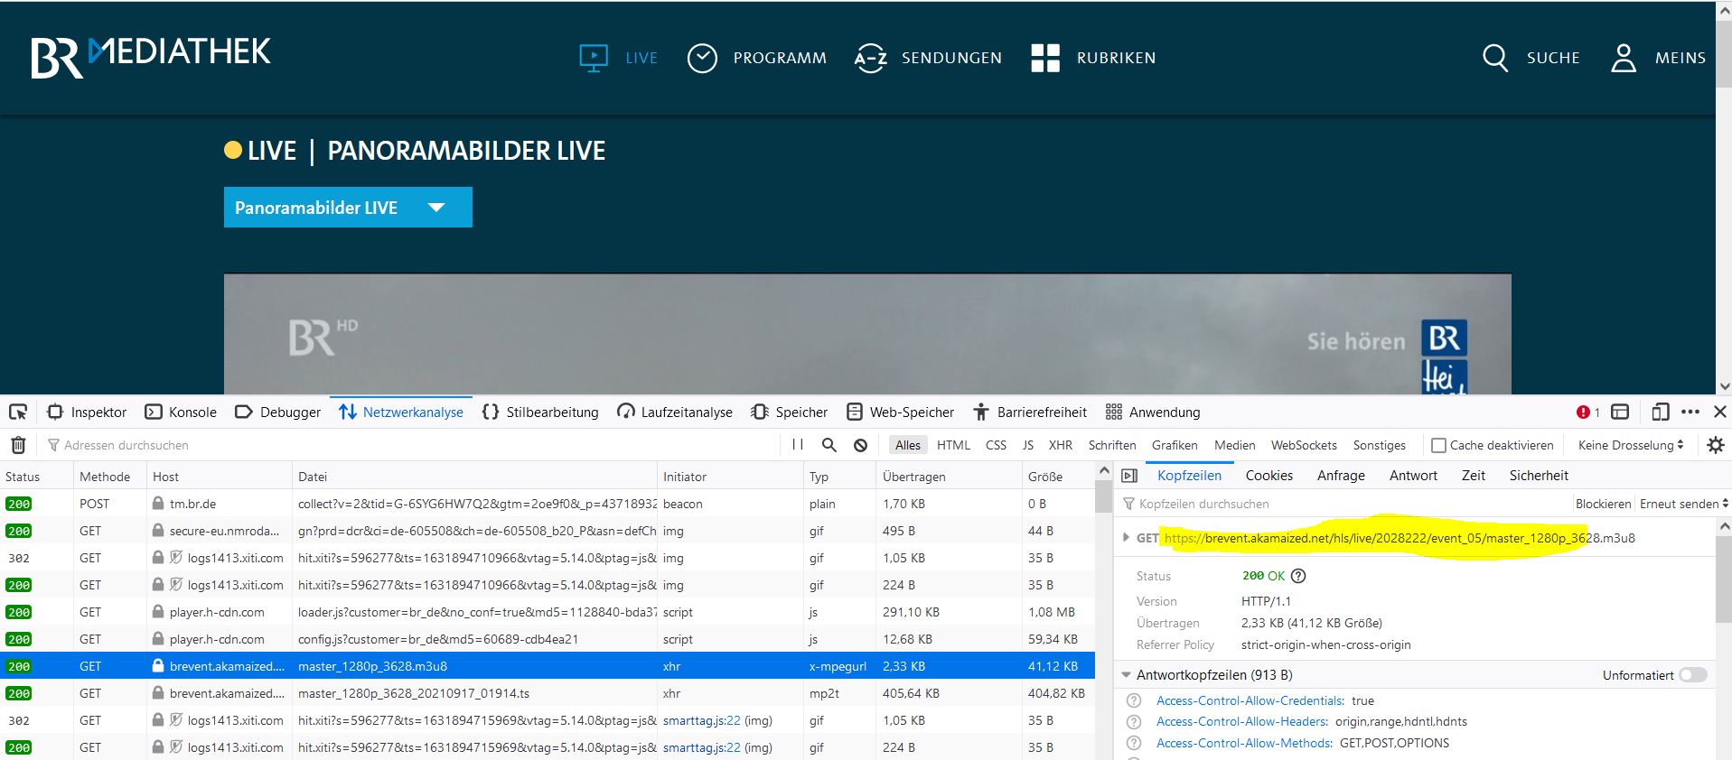Screen dimensions: 1732x760
Task: Open the Barrierefreiheit tab
Action: point(1030,412)
